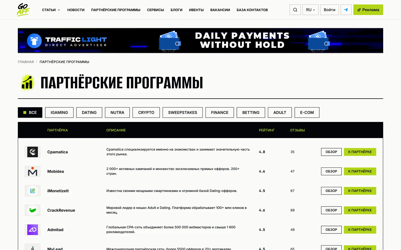The height and width of the screenshot is (250, 401).
Task: Click the GoAff logo
Action: click(x=23, y=10)
